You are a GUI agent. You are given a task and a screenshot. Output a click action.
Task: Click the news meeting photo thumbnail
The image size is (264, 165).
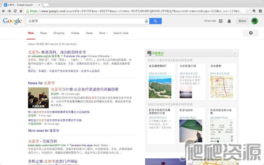(38, 98)
